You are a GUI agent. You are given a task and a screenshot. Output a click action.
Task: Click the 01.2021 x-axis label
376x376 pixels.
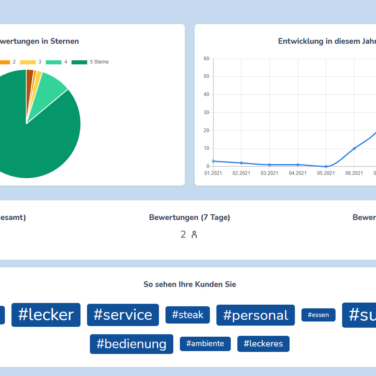tap(213, 173)
